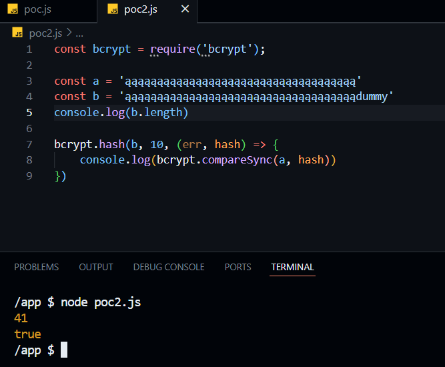445x367 pixels.
Task: Open the PORTS panel tab
Action: coord(238,267)
